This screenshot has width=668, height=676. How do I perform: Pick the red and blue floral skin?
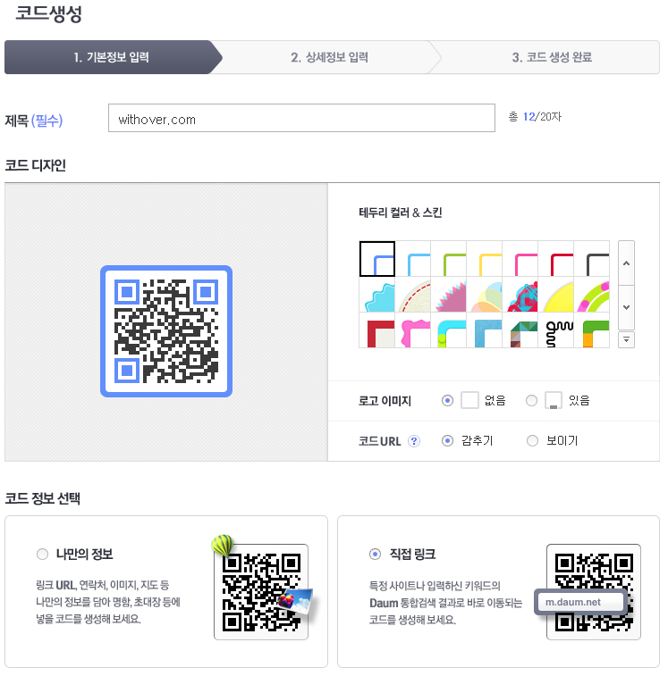point(520,295)
